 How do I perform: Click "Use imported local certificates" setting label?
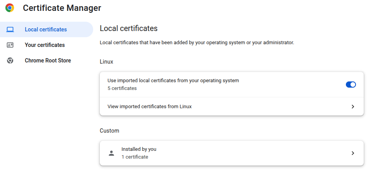click(x=173, y=81)
